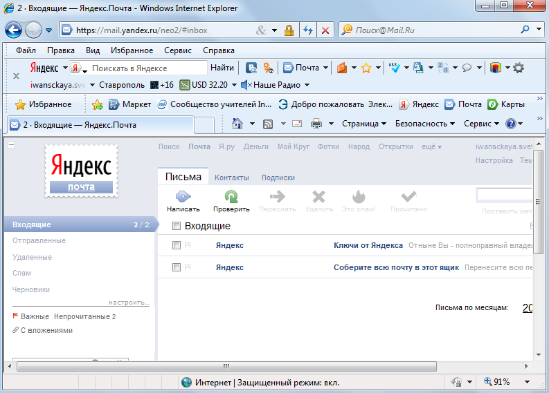Viewport: 549px width, 393px height.
Task: Click Проверить check mail icon
Action: (231, 197)
